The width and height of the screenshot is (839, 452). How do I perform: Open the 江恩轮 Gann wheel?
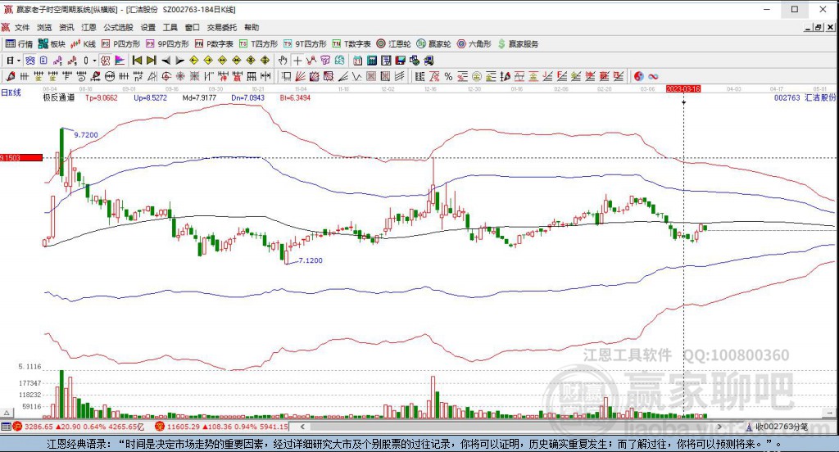(x=393, y=44)
